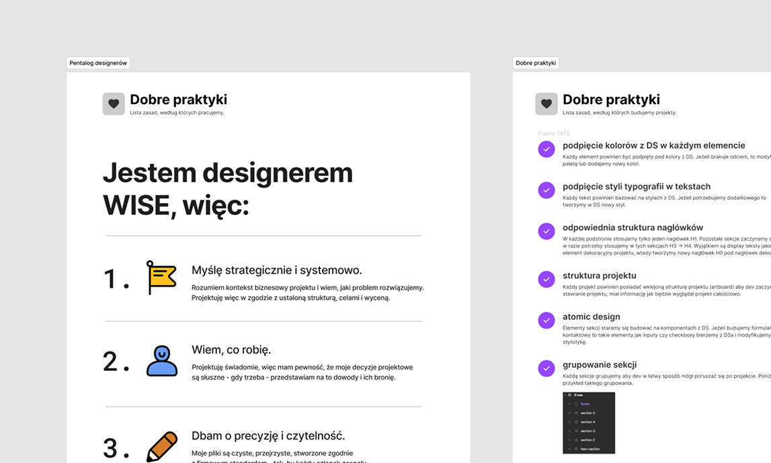Select heading 'atomic design'
This screenshot has width=771, height=463.
point(592,317)
